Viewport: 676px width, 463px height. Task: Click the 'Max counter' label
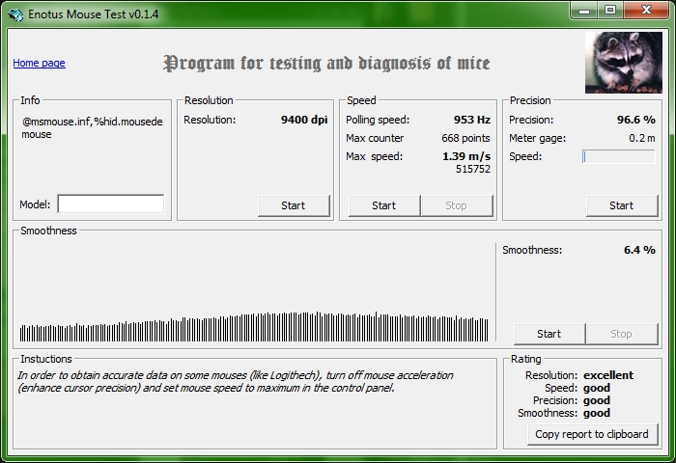375,138
